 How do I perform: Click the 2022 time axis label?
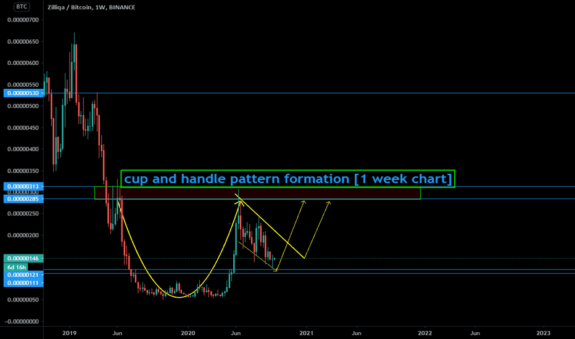(425, 333)
